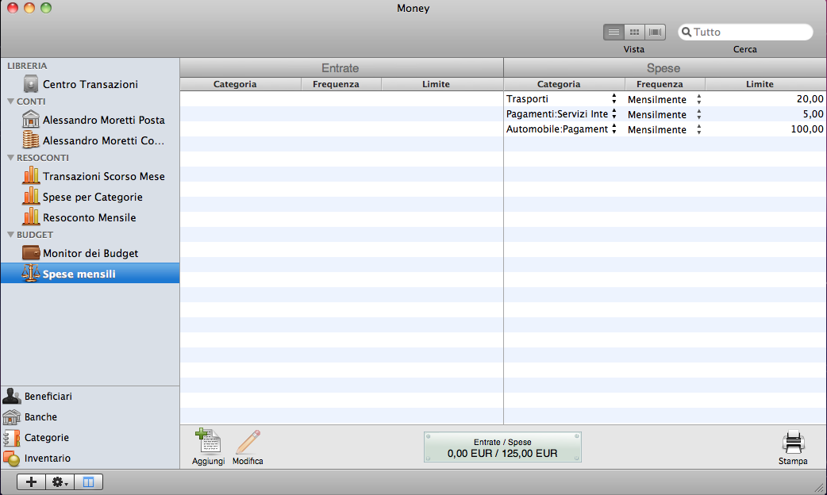Screen dimensions: 827x495
Task: Open Resoconto Mensile chart icon
Action: click(x=31, y=217)
